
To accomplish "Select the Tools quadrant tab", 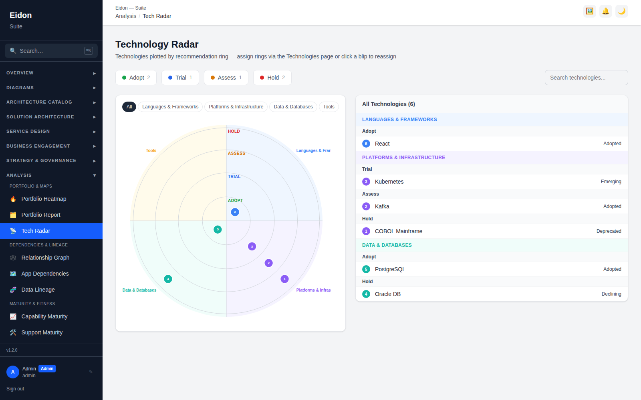I will click(x=329, y=107).
